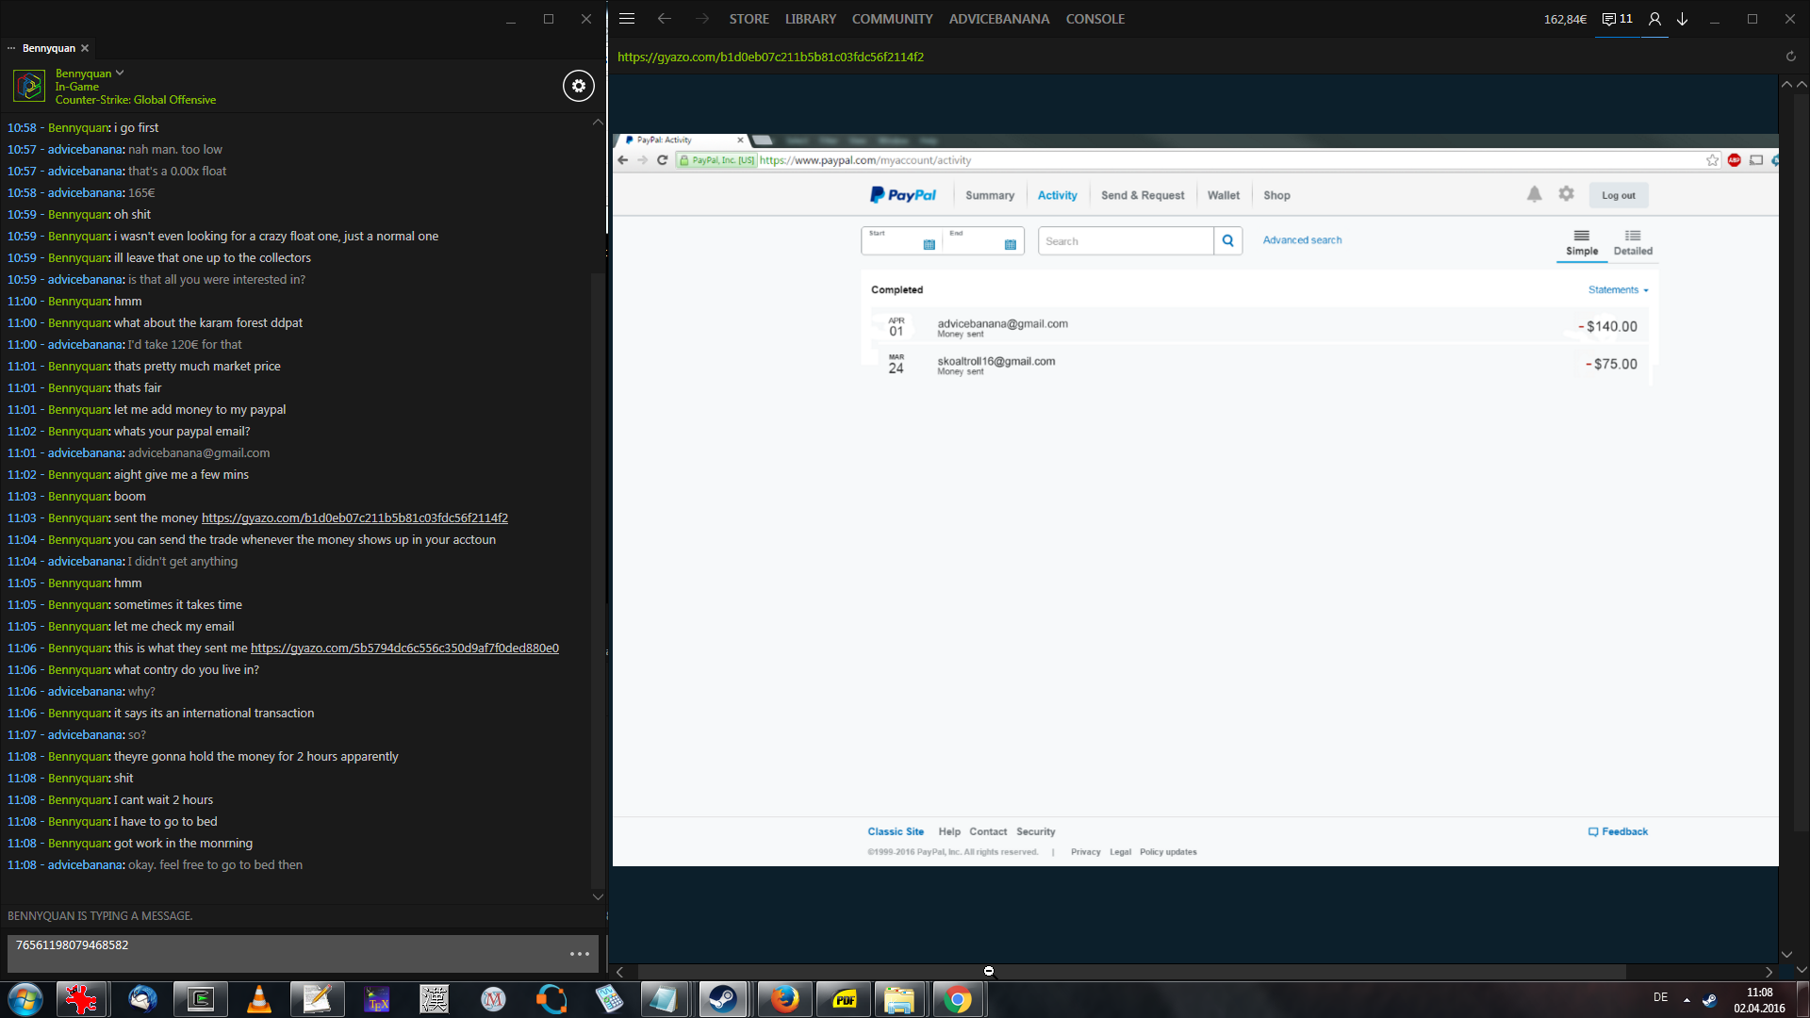This screenshot has width=1810, height=1018.
Task: Close the Bennyquan chat tab
Action: point(85,48)
